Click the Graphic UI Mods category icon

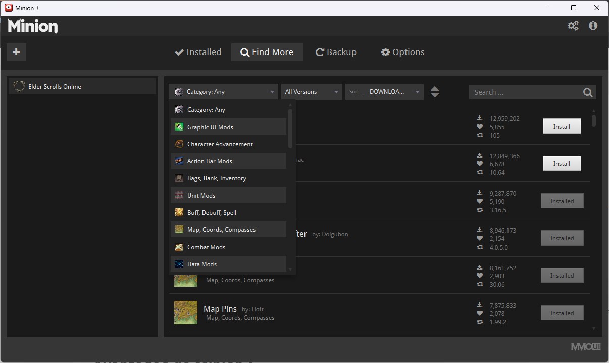(179, 127)
